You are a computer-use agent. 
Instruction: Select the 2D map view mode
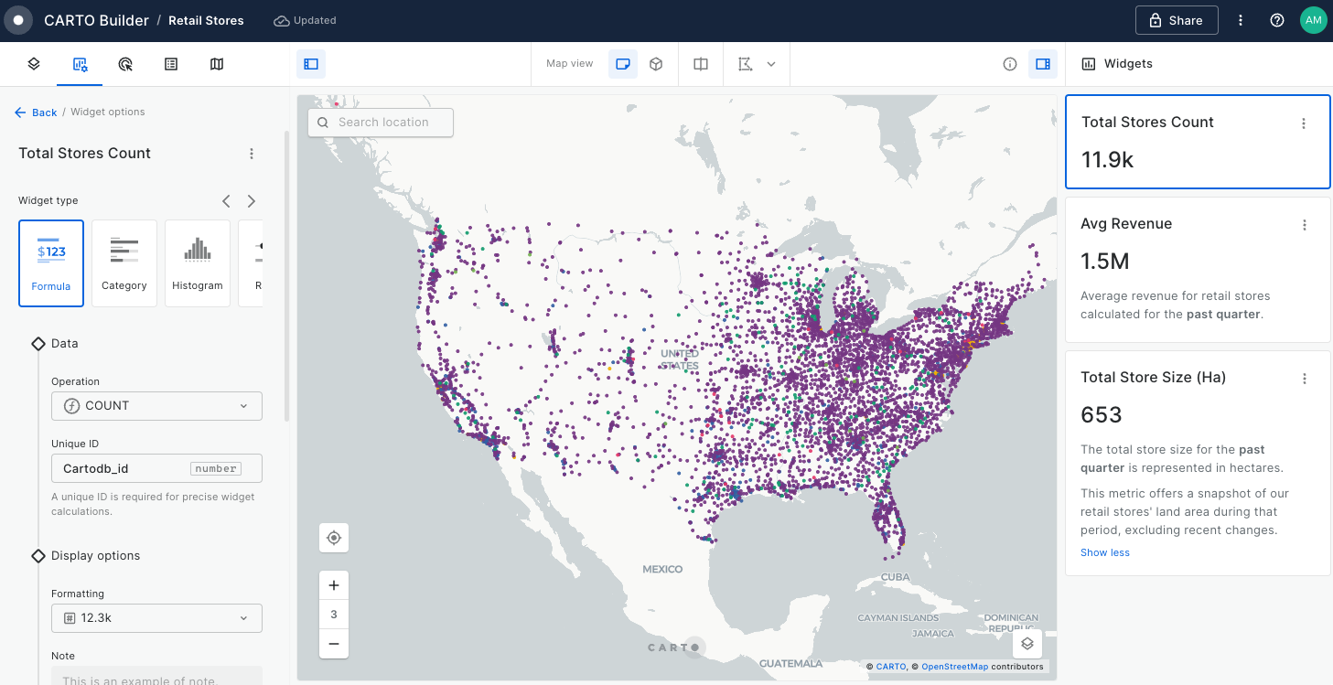623,64
